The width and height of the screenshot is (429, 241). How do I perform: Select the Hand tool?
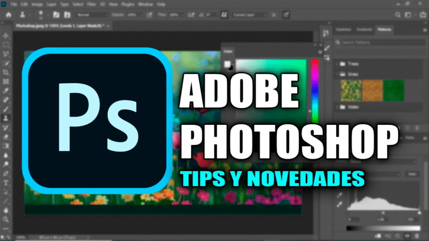6,210
